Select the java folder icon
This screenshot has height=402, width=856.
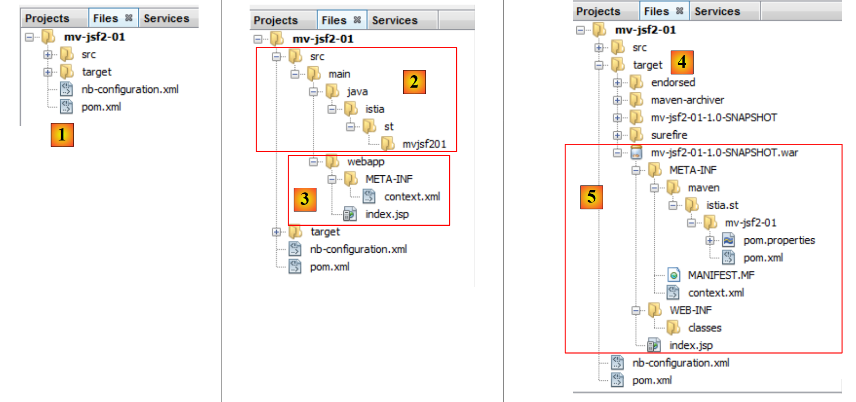point(332,92)
